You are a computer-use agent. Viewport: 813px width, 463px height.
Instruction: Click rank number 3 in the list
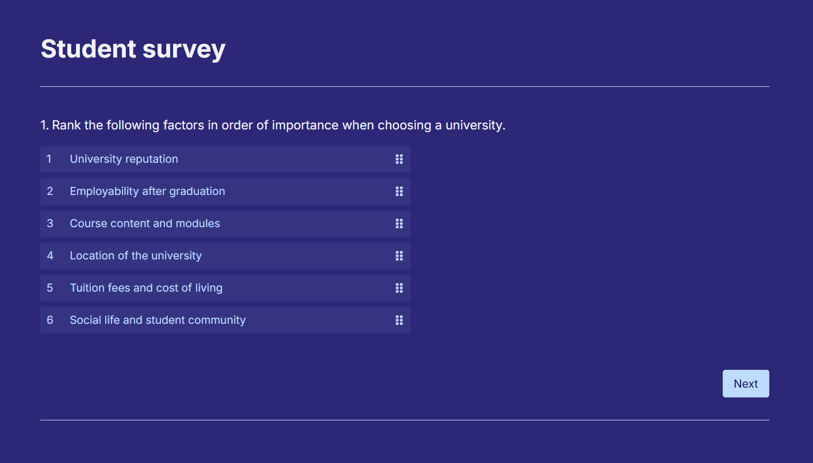tap(50, 224)
